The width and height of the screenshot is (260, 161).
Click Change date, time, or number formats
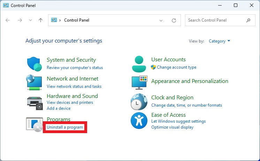click(x=187, y=105)
